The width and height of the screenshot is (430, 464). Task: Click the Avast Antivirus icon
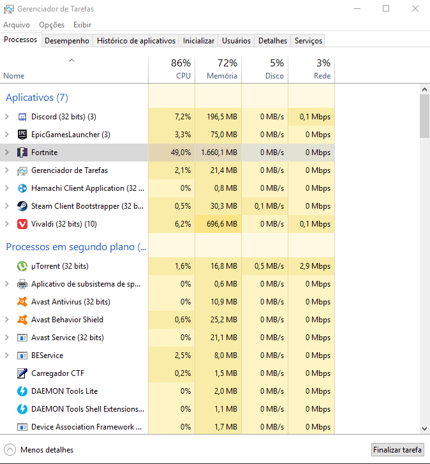(x=22, y=302)
